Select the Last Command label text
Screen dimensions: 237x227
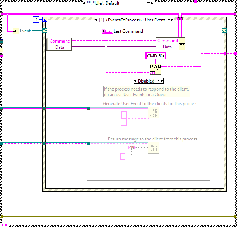[x=128, y=31]
